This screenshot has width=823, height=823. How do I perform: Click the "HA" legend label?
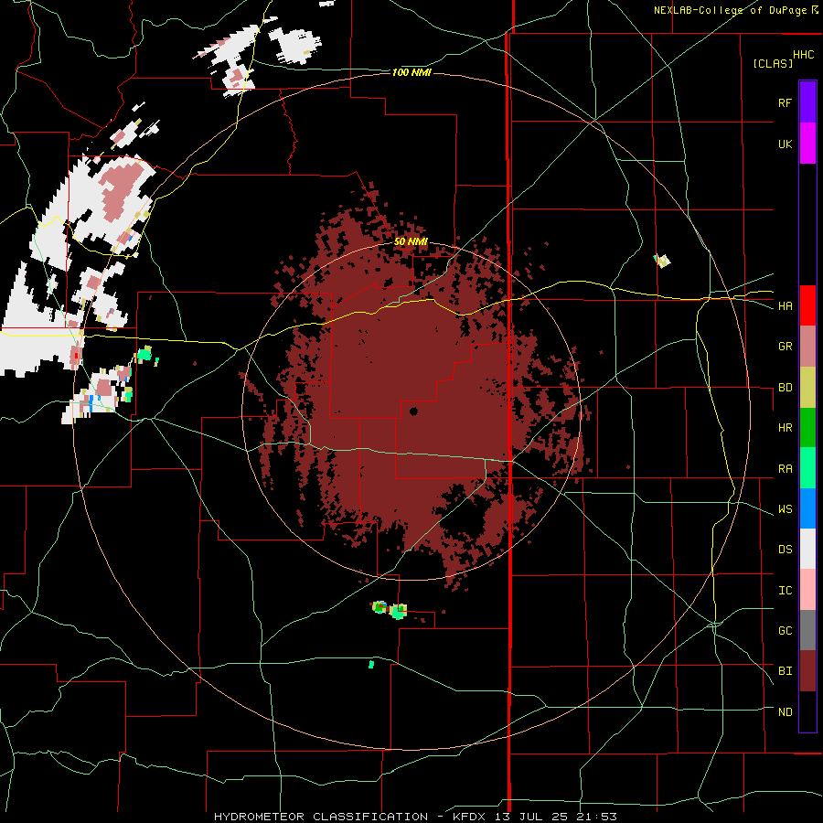click(x=785, y=306)
